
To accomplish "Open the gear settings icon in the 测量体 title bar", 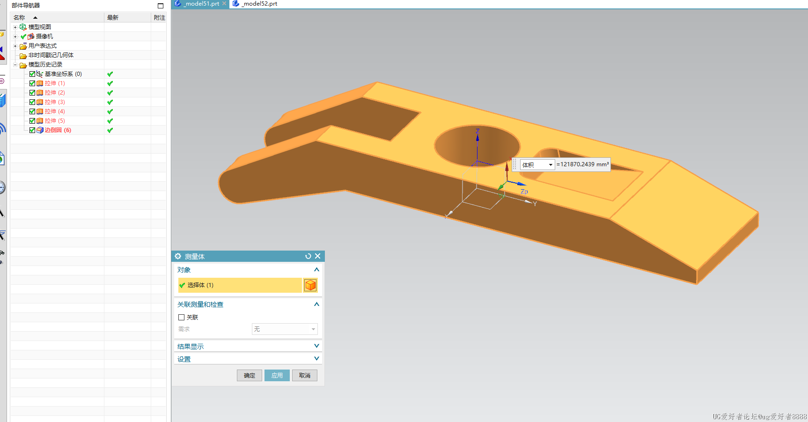I will point(178,256).
